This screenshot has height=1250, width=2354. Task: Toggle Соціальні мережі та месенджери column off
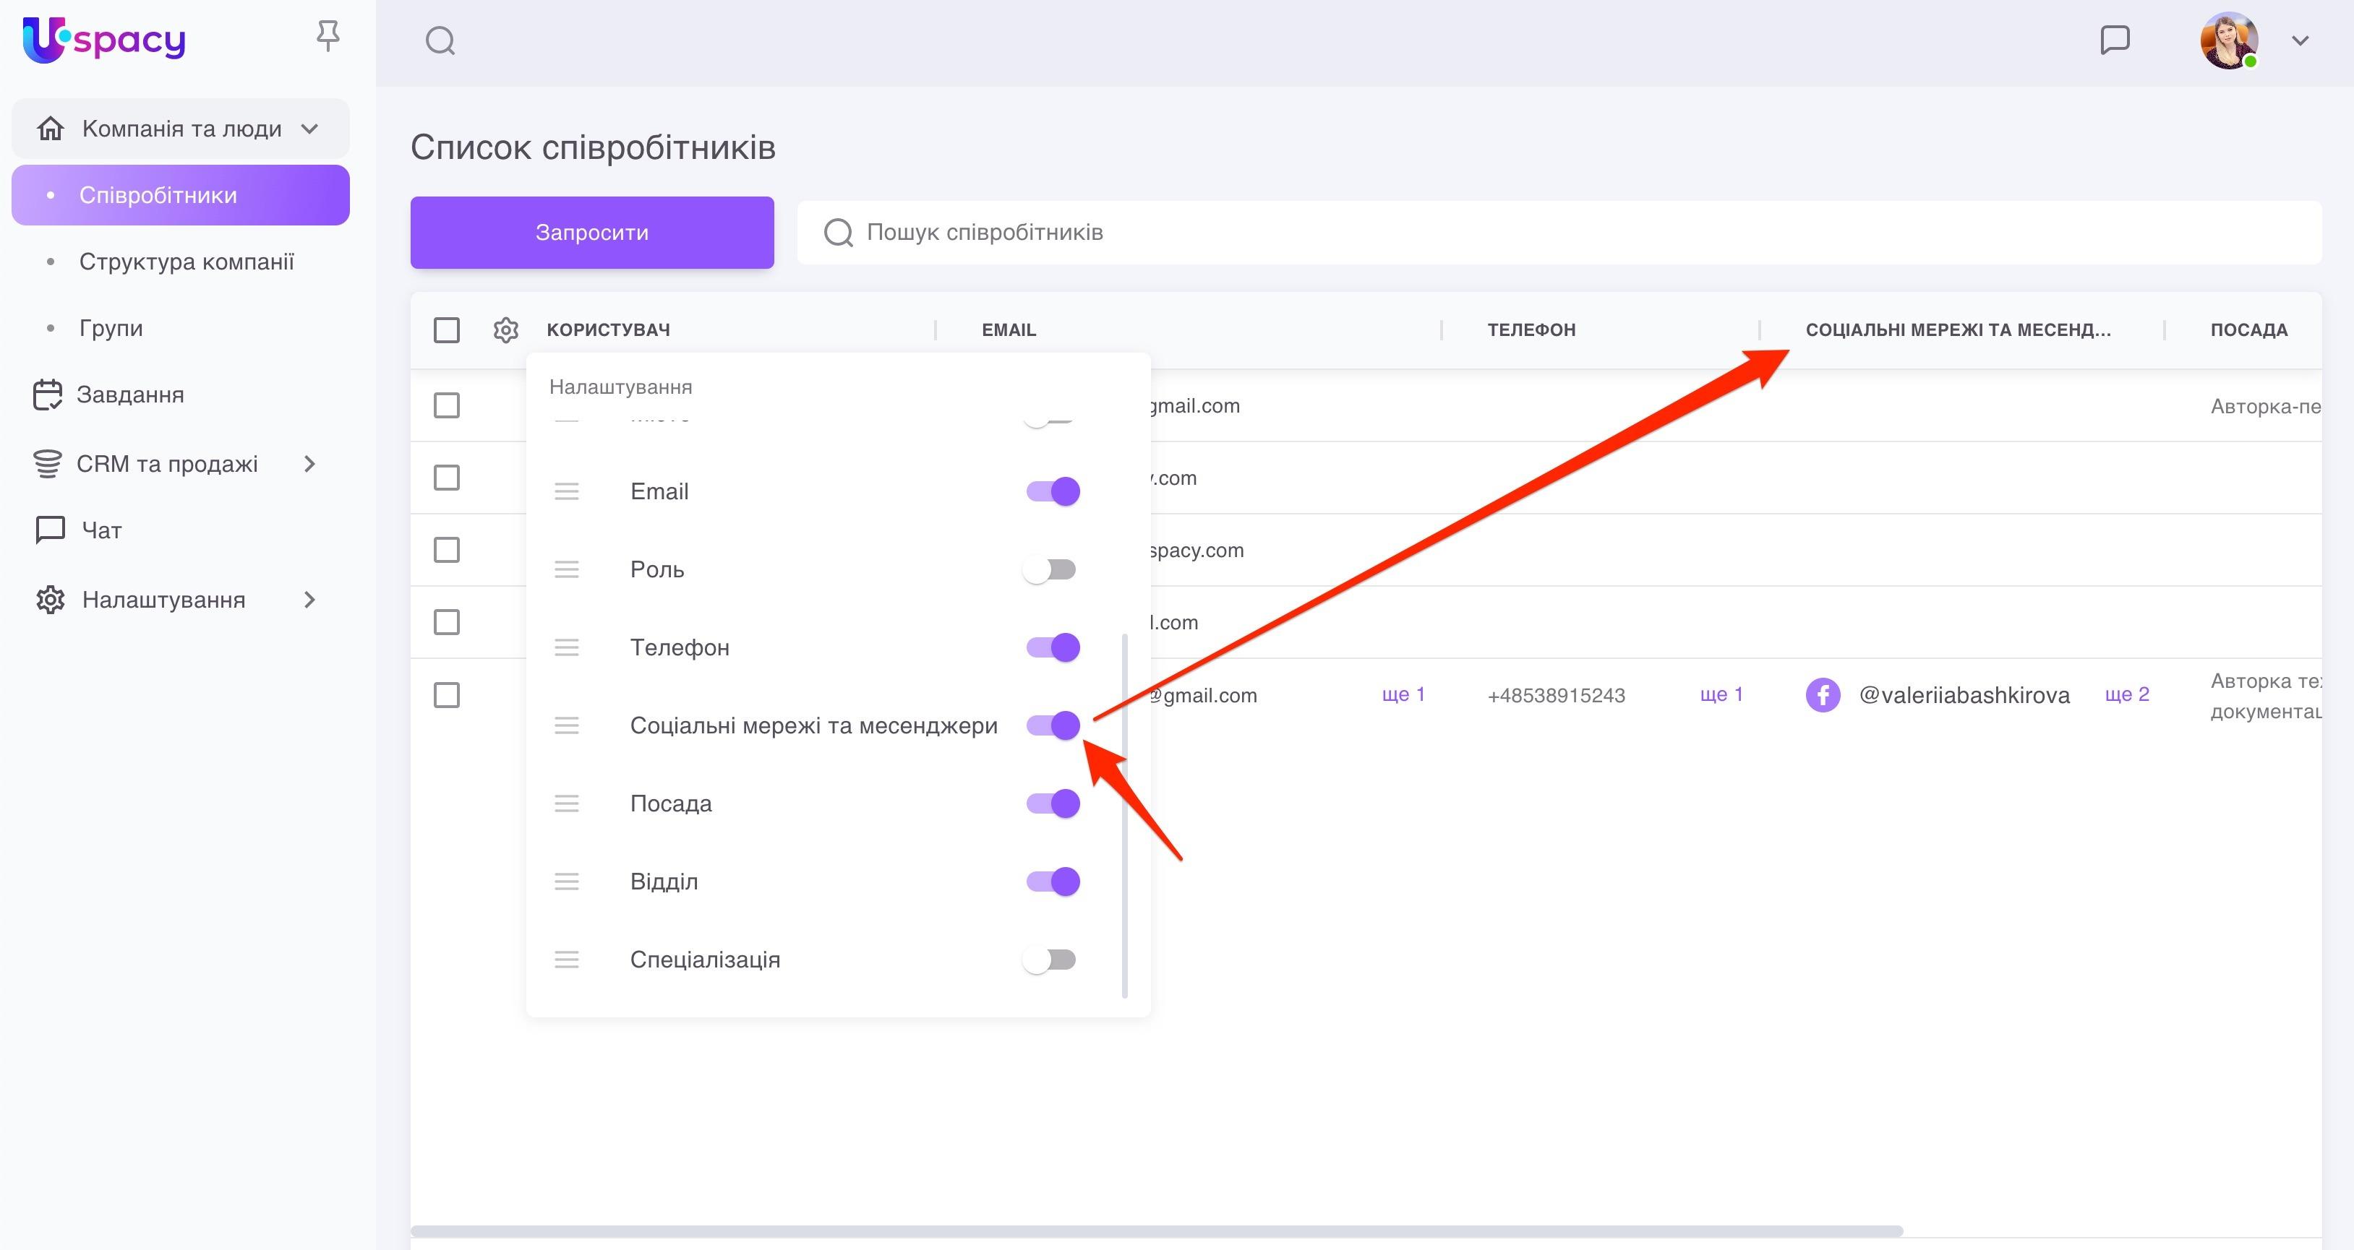(1053, 726)
